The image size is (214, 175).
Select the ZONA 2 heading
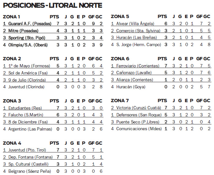pyautogui.click(x=12, y=59)
